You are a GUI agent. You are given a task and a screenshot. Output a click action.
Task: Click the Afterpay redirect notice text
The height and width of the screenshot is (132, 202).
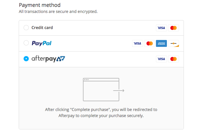point(101,113)
